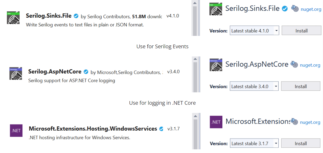Click the verified badge next to Serilog.AspNetCore
The height and width of the screenshot is (153, 323).
86,71
